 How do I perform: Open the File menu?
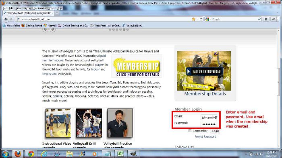[x=5, y=8]
